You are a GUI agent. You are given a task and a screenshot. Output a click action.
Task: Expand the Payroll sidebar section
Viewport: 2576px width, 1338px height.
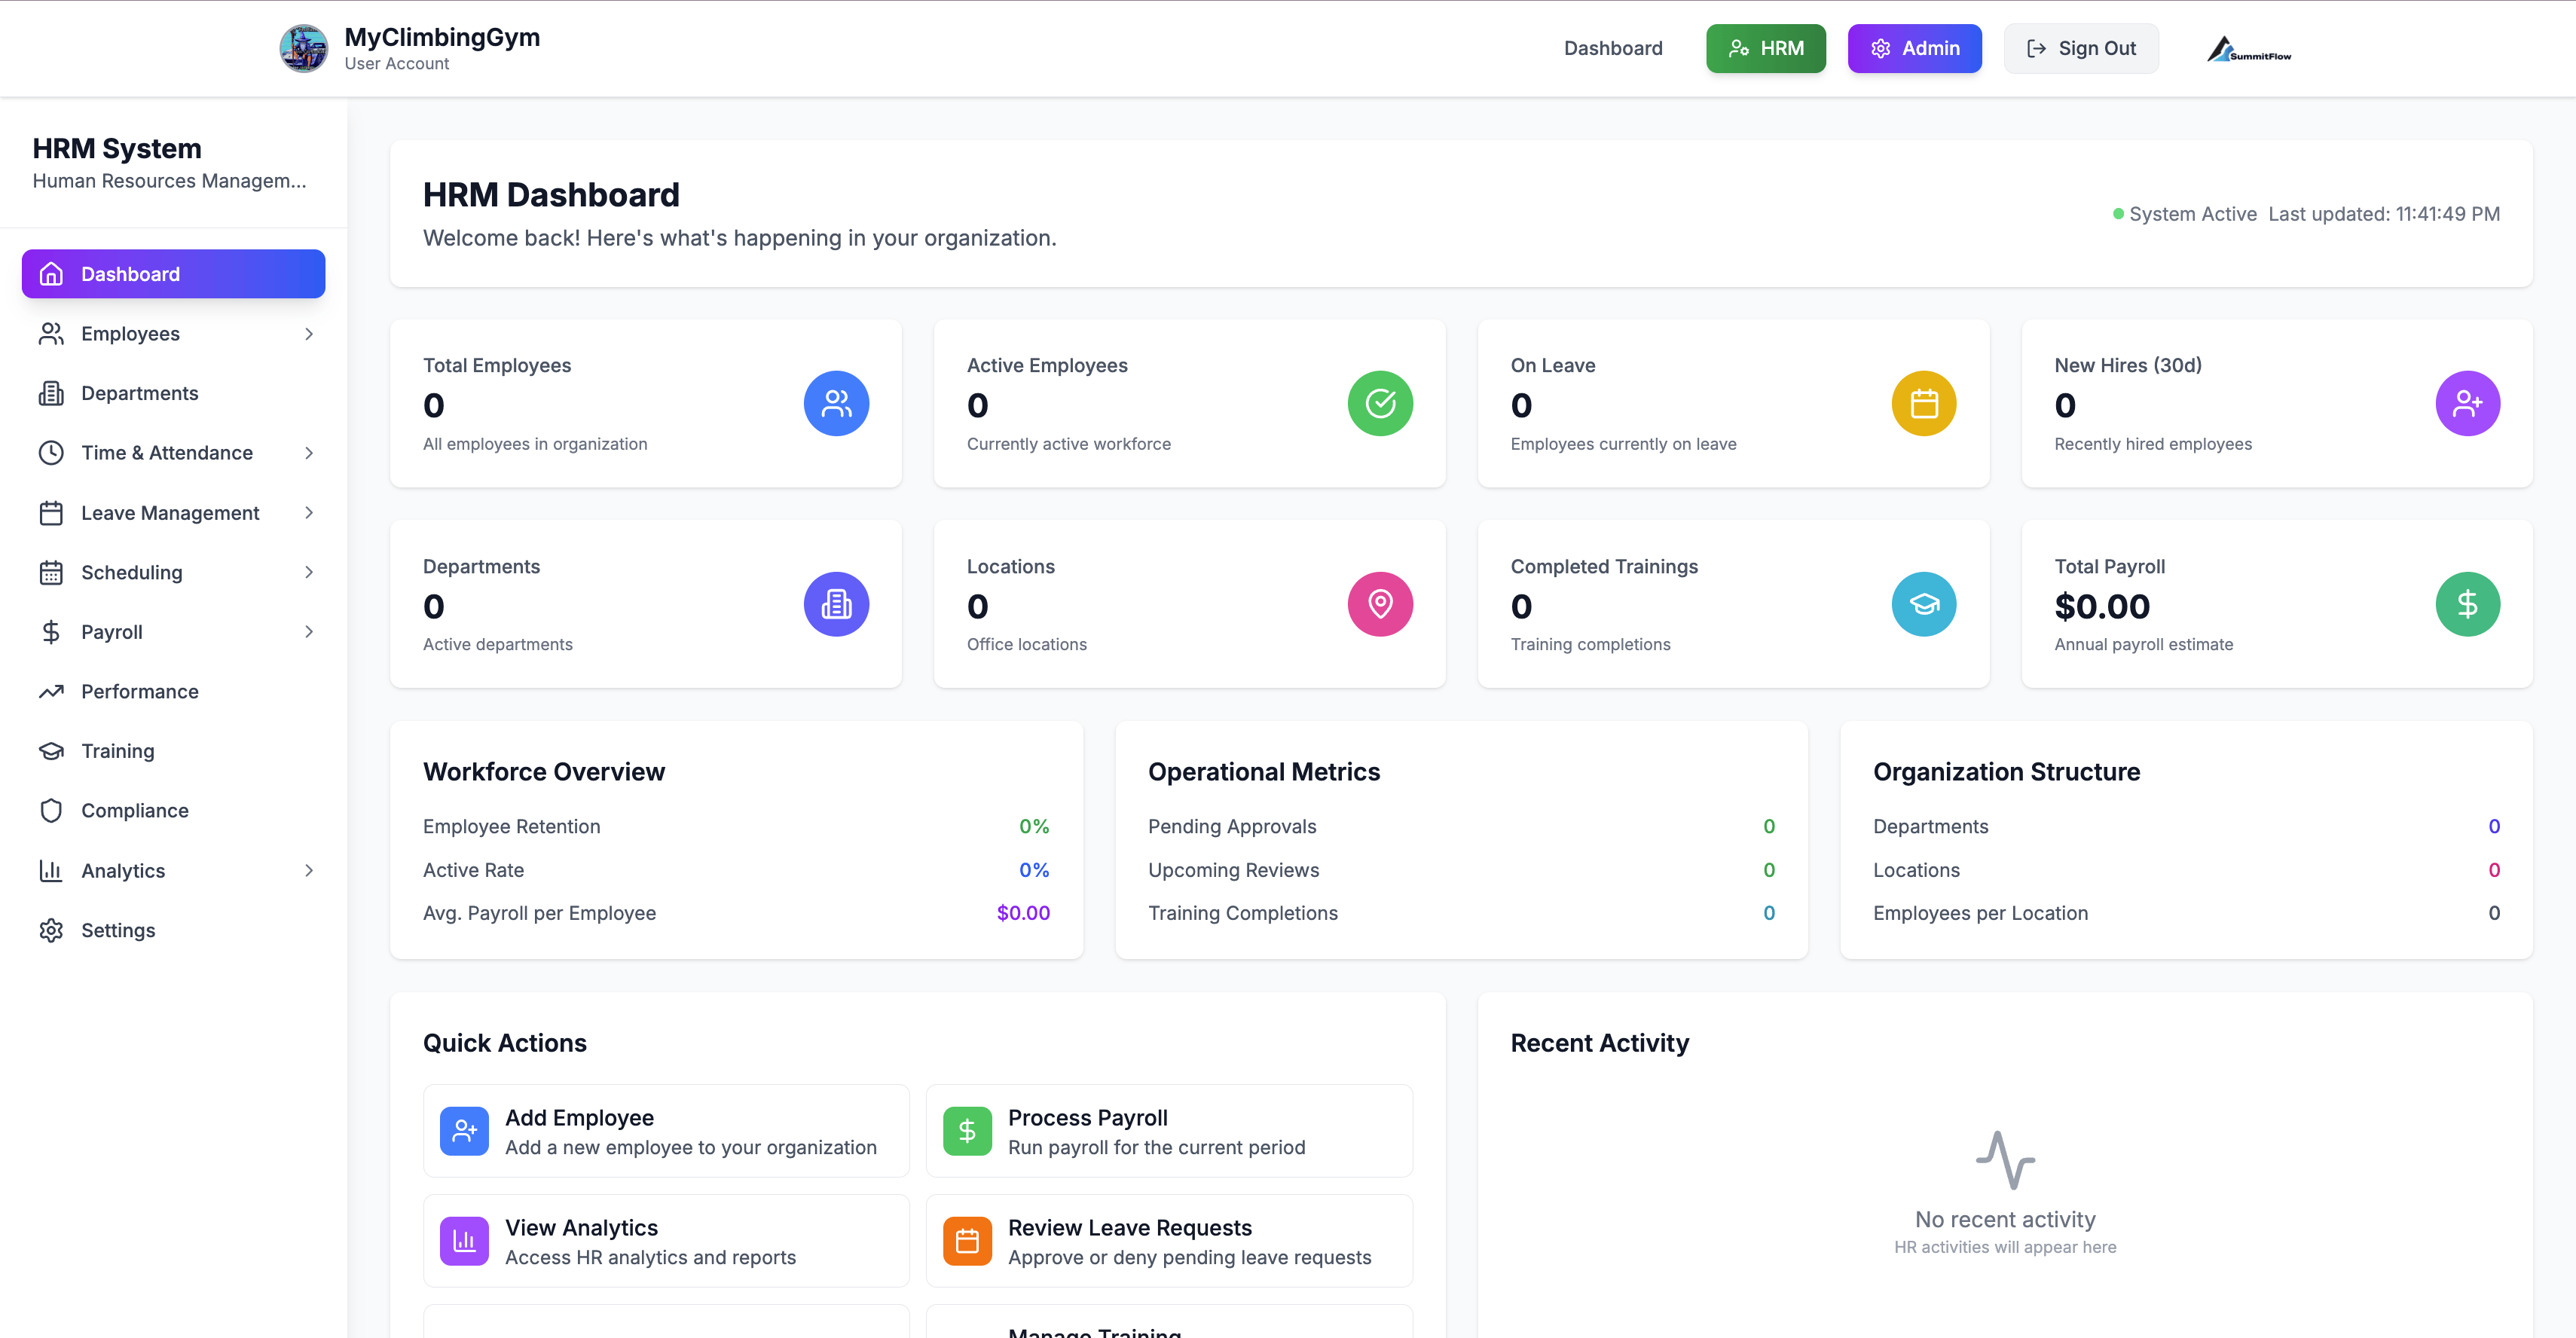[308, 632]
